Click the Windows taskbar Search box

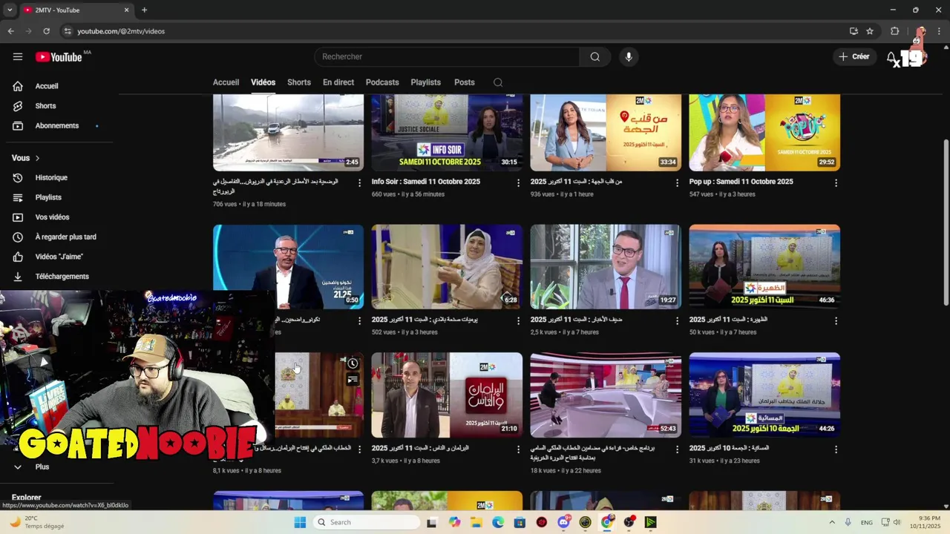(x=367, y=522)
